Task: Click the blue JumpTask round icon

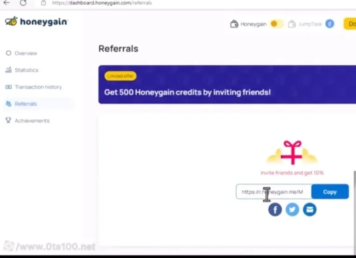Action: point(330,24)
